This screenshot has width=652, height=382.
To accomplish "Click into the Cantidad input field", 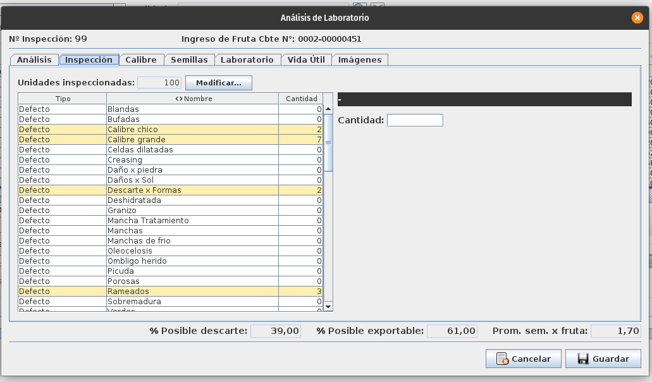I will 415,120.
